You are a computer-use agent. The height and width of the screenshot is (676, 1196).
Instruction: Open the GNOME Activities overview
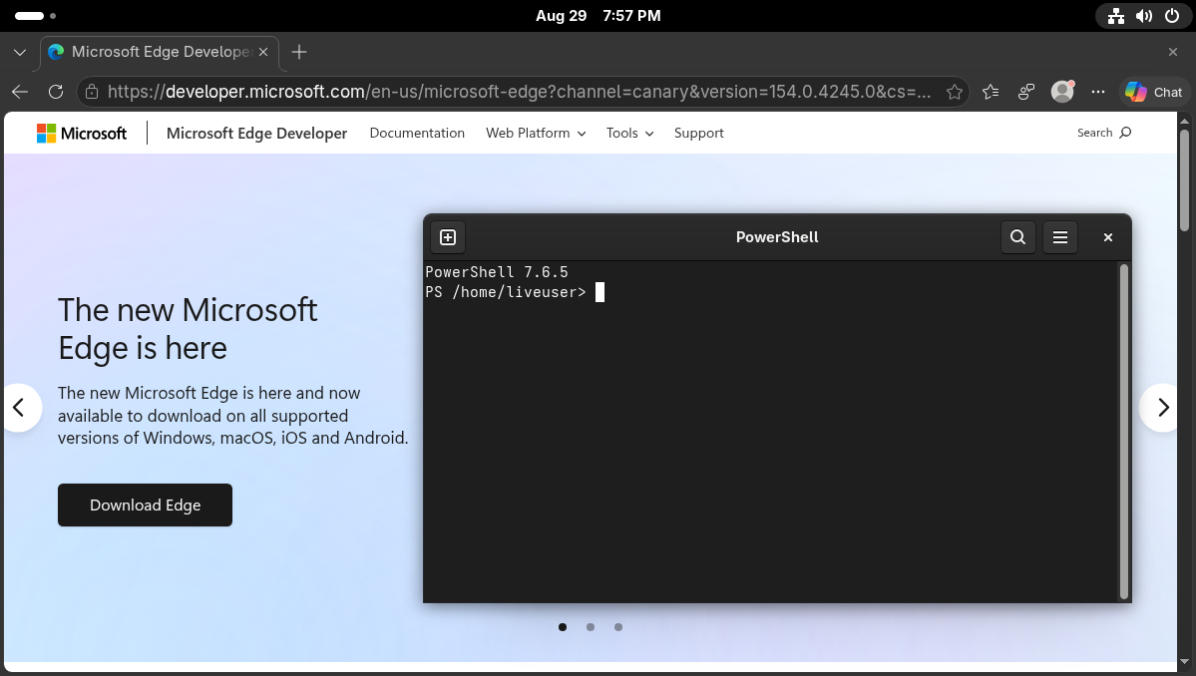coord(35,15)
